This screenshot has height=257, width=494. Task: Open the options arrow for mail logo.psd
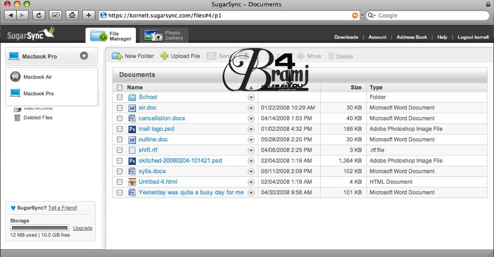pyautogui.click(x=251, y=129)
